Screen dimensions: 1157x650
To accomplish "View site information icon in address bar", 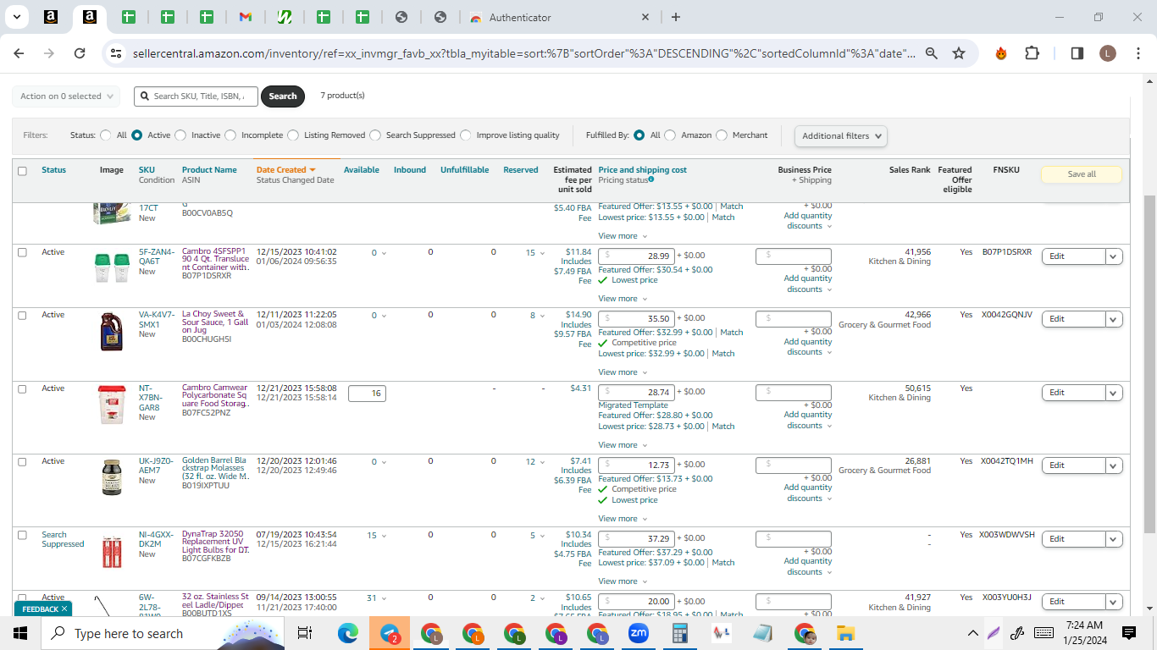I will (117, 53).
